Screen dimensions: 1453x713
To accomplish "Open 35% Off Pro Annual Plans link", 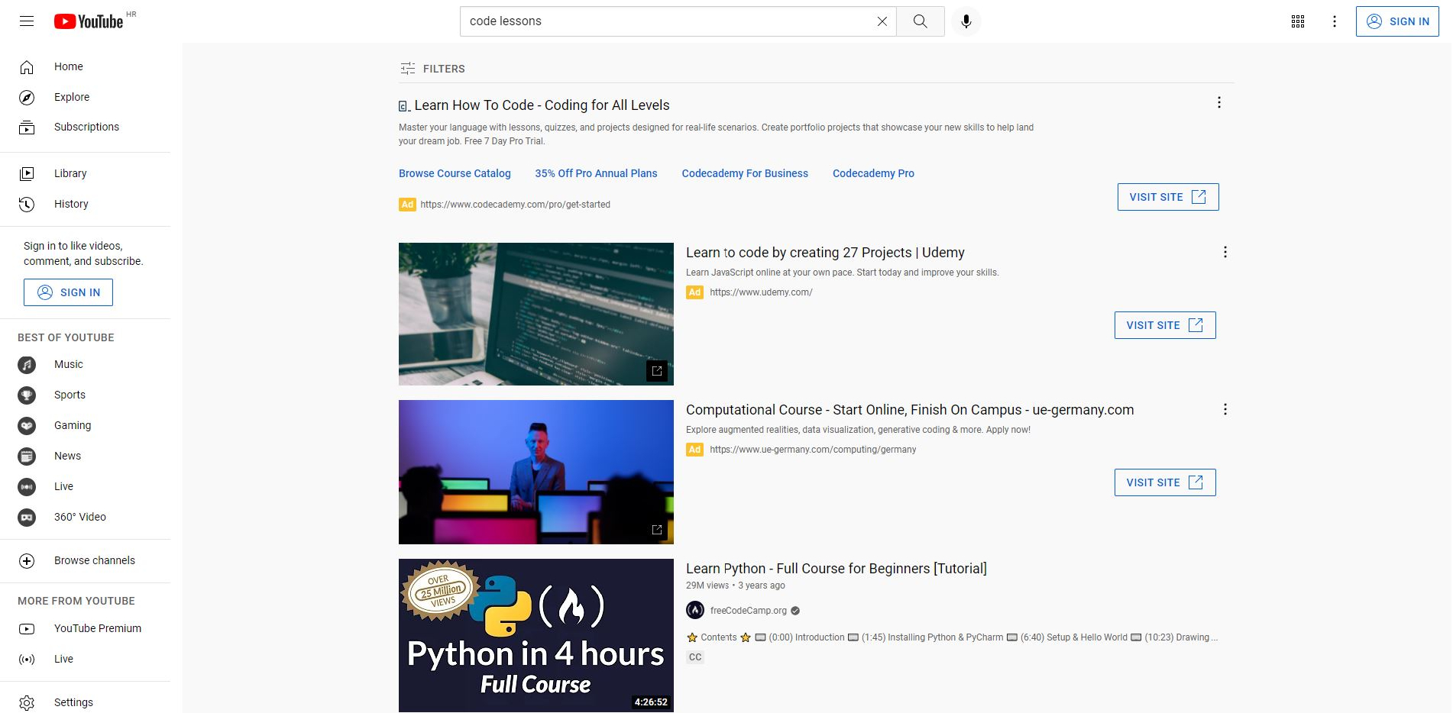I will [596, 173].
